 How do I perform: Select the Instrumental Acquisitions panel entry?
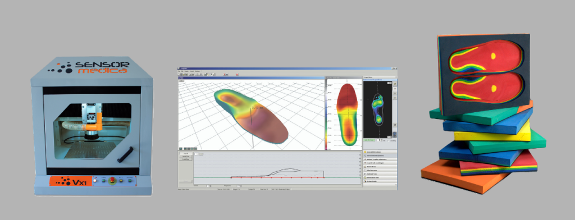coord(380,156)
